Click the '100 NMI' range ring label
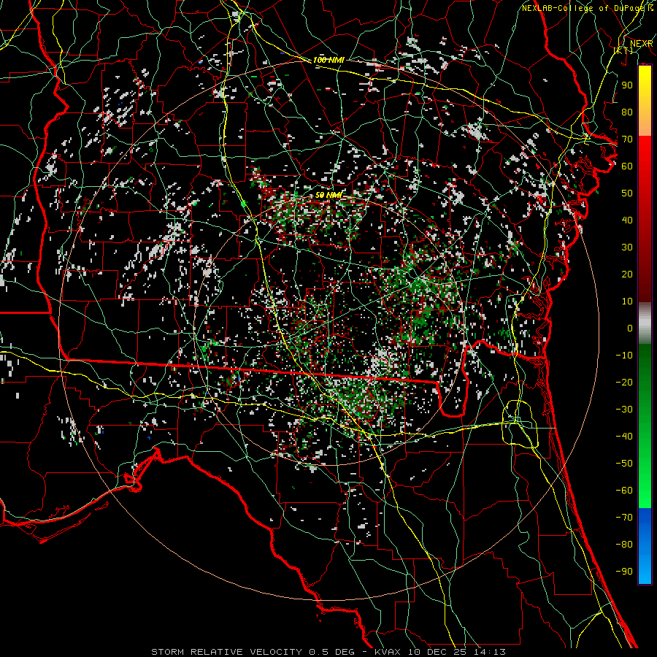 [328, 61]
